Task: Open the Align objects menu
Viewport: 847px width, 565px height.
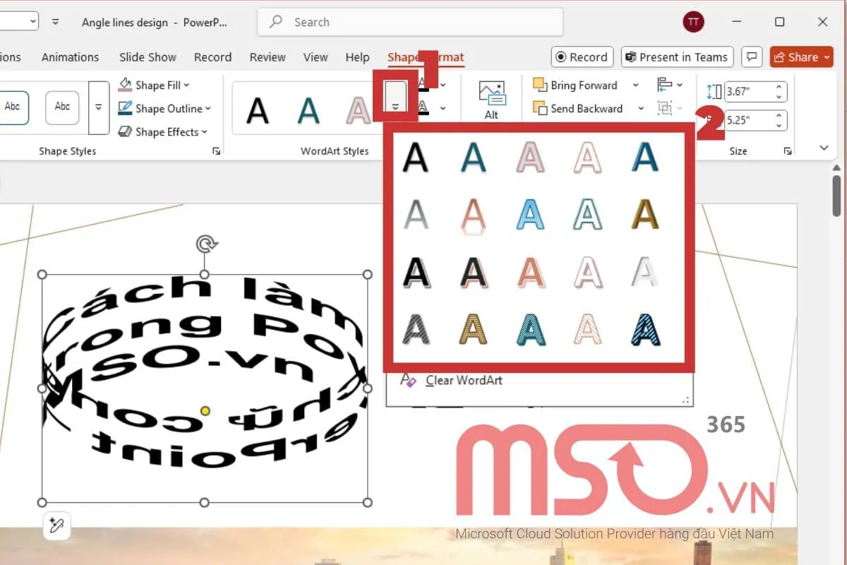Action: (x=669, y=85)
